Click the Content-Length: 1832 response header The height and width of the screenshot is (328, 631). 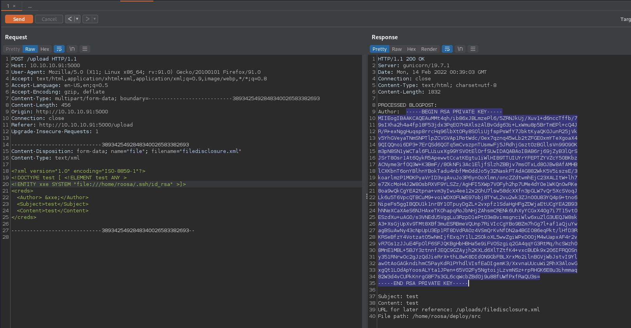(409, 92)
